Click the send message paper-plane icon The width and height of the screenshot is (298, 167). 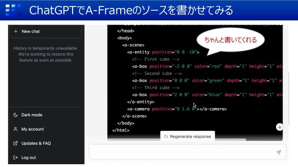click(x=278, y=152)
